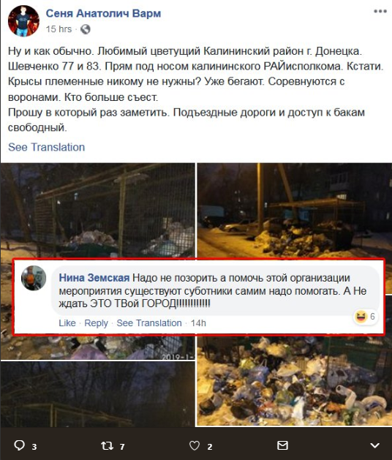Image resolution: width=392 pixels, height=460 pixels.
Task: Open Сеня Анатолич Варм profile picture
Action: 23,21
